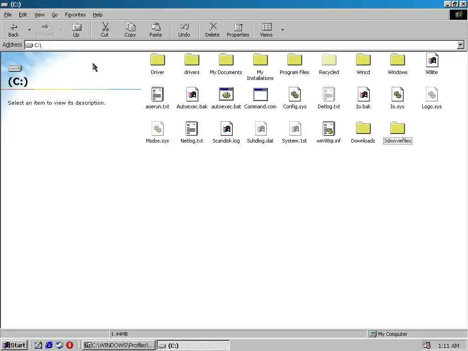The height and width of the screenshot is (351, 468).
Task: Launch Internet Explorer from quick launch
Action: [49, 346]
